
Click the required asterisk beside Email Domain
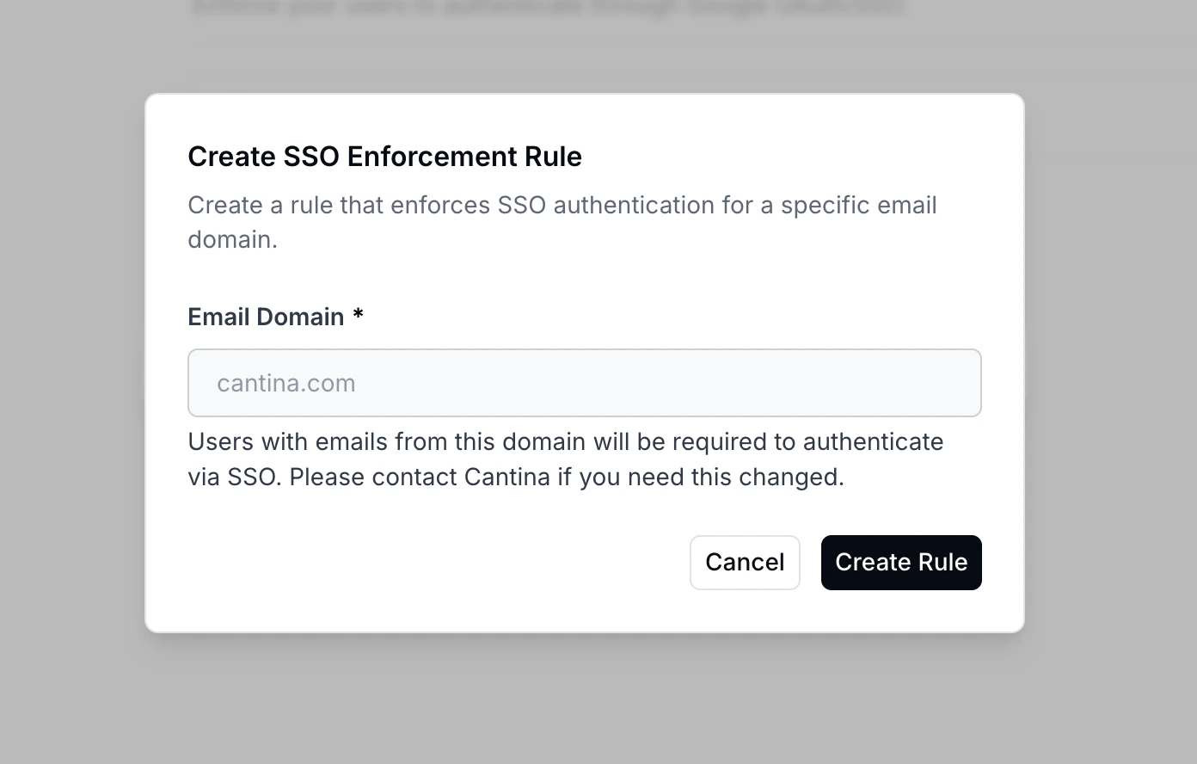358,315
